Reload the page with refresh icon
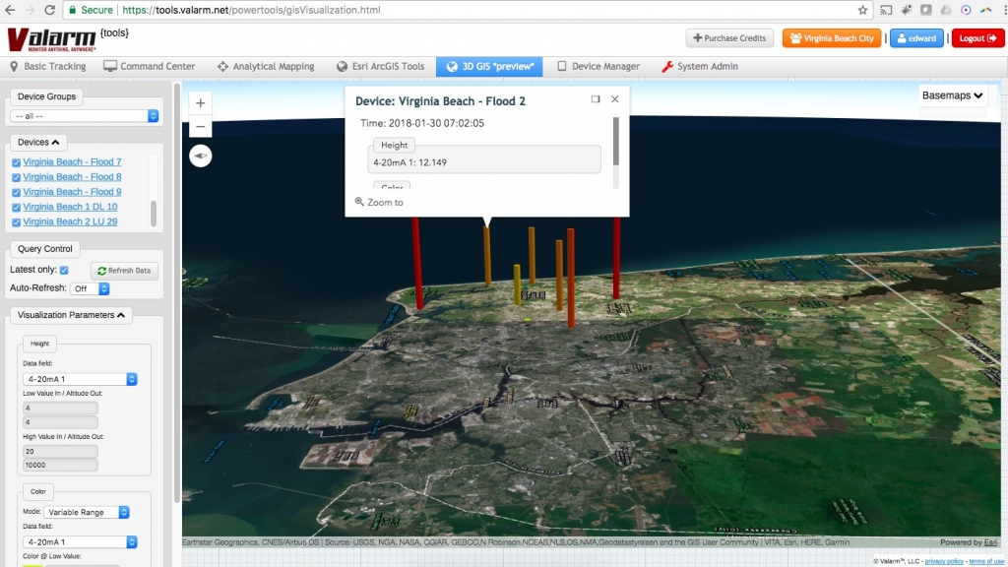This screenshot has width=1008, height=567. pyautogui.click(x=49, y=10)
